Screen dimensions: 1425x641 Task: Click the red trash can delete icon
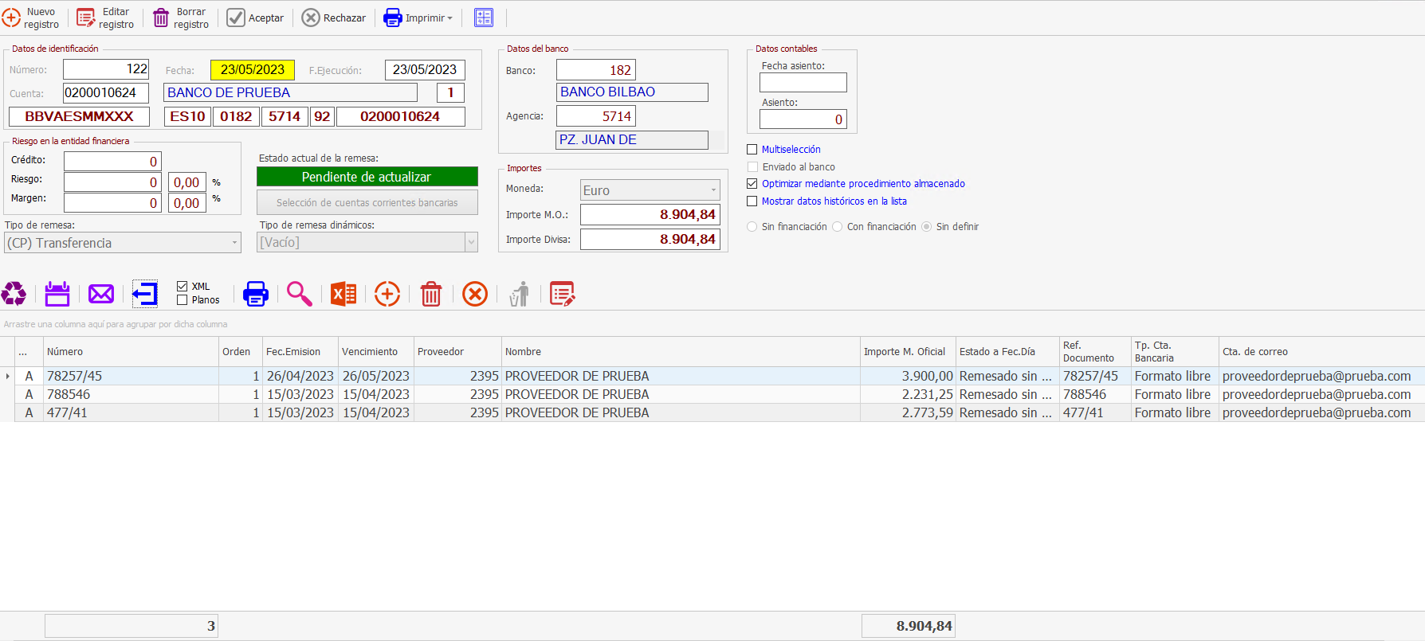click(x=431, y=294)
